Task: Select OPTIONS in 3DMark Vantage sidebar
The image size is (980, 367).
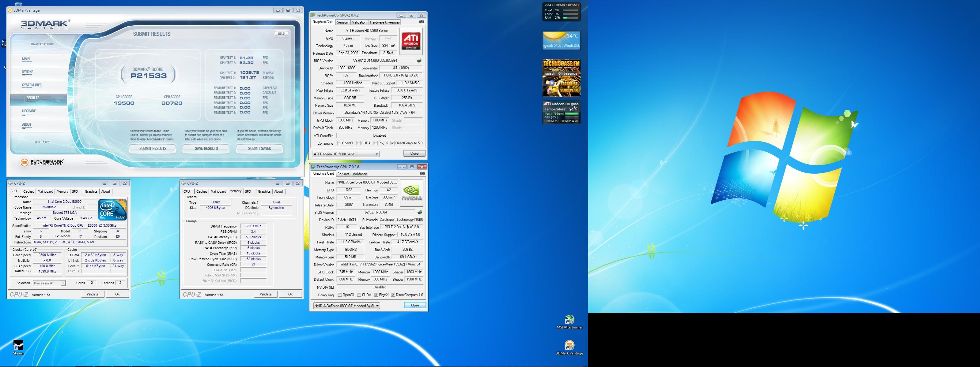Action: (27, 72)
